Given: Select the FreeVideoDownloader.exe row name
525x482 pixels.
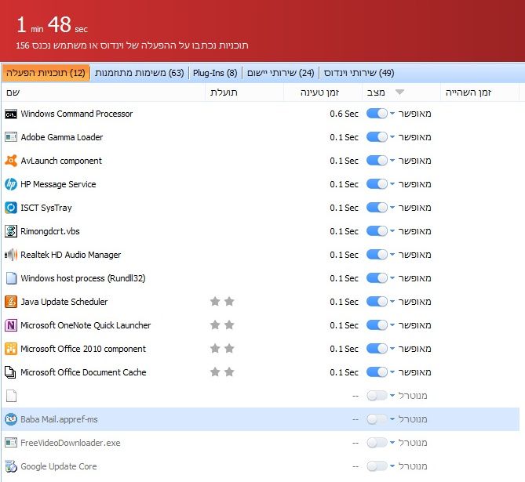Looking at the screenshot, I should tap(71, 443).
